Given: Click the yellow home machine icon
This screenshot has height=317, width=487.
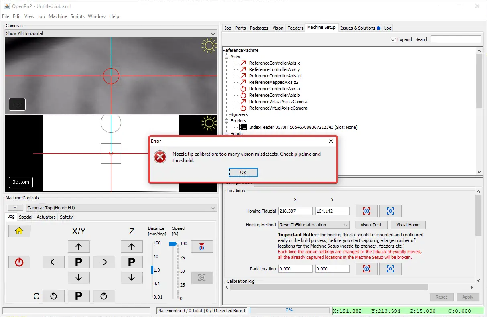Looking at the screenshot, I should 19,231.
